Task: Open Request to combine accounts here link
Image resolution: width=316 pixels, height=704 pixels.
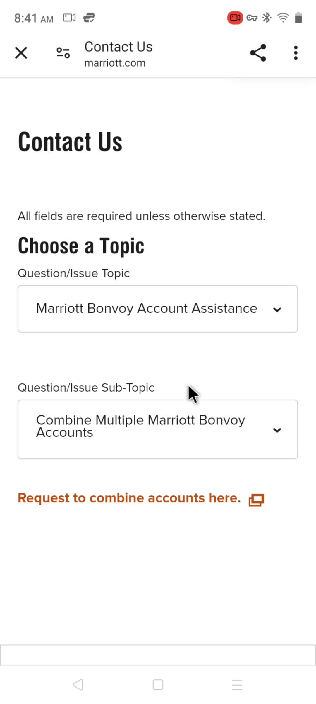Action: 129,498
